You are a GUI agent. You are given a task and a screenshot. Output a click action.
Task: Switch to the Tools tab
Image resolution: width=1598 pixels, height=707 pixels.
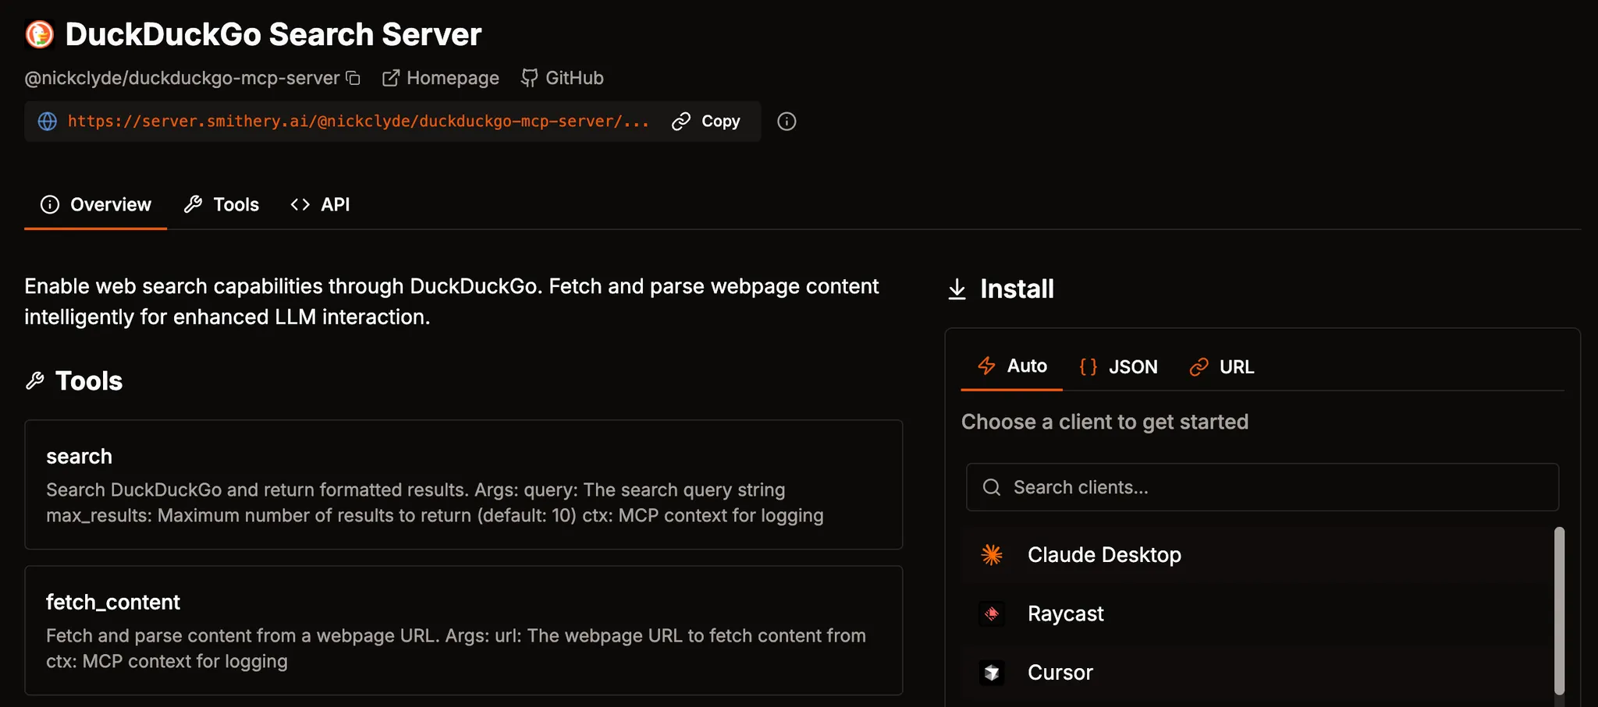point(222,204)
